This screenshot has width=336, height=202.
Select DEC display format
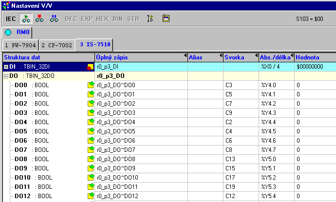point(71,19)
